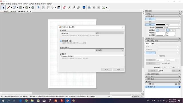Image resolution: width=183 pixels, height=103 pixels.
Task: Choose the Join glue tool
Action: (x=79, y=8)
